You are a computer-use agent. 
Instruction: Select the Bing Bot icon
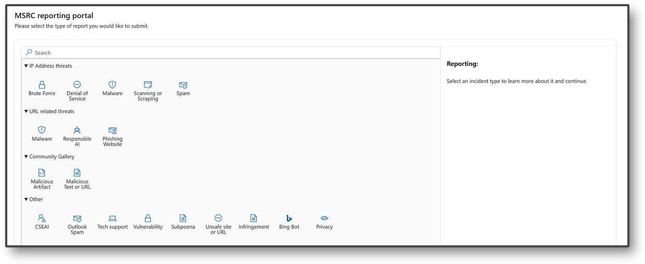289,218
